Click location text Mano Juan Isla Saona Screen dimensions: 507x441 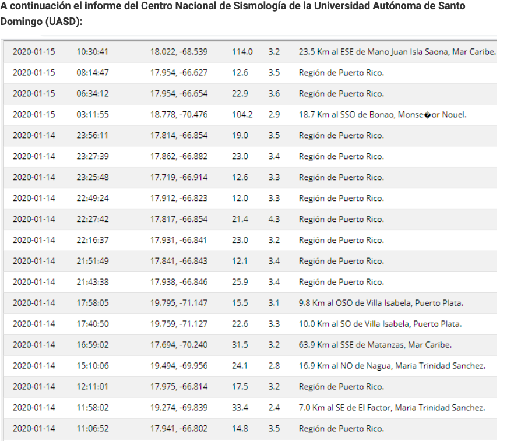click(409, 52)
